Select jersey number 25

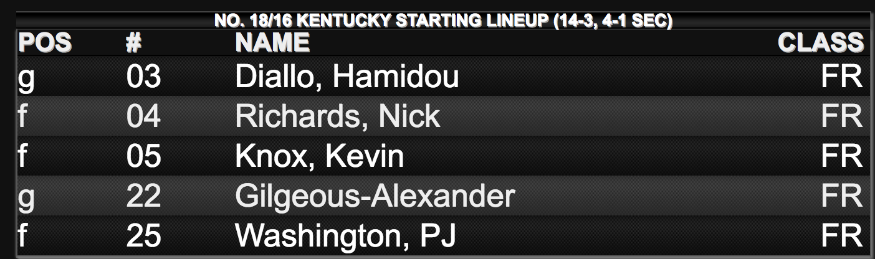pos(143,237)
